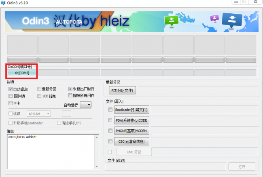Enable the 固件锁 checkbox
Viewport: 263px width, 177px height.
(11, 96)
